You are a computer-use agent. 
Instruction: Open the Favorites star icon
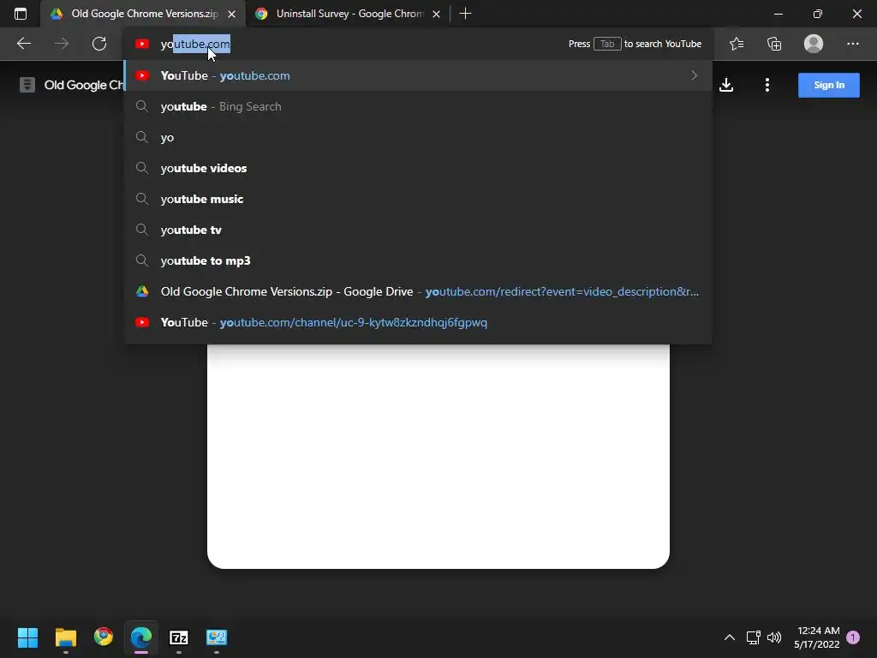pos(737,44)
